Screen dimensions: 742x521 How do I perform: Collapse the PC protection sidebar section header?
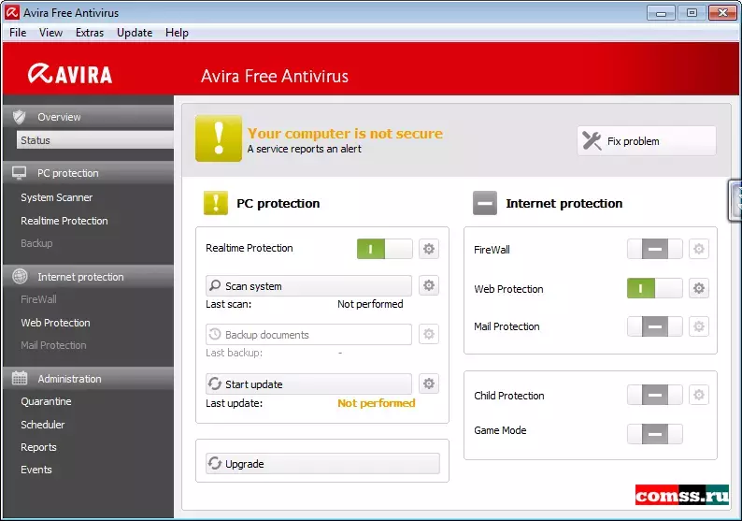pos(89,173)
